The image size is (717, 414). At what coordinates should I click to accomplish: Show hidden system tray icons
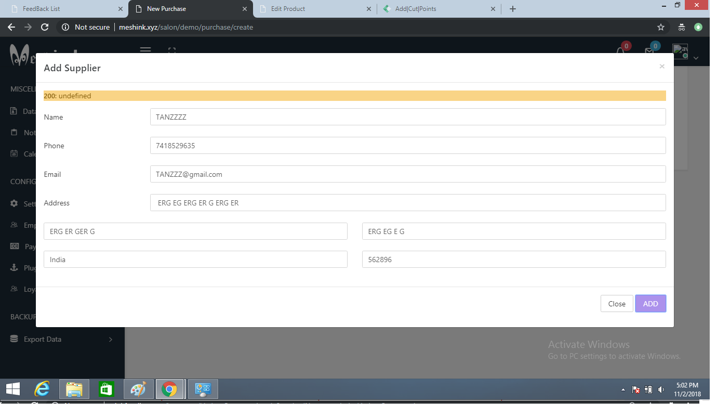tap(623, 390)
